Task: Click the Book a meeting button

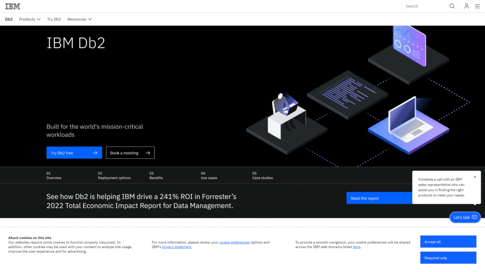Action: (130, 153)
